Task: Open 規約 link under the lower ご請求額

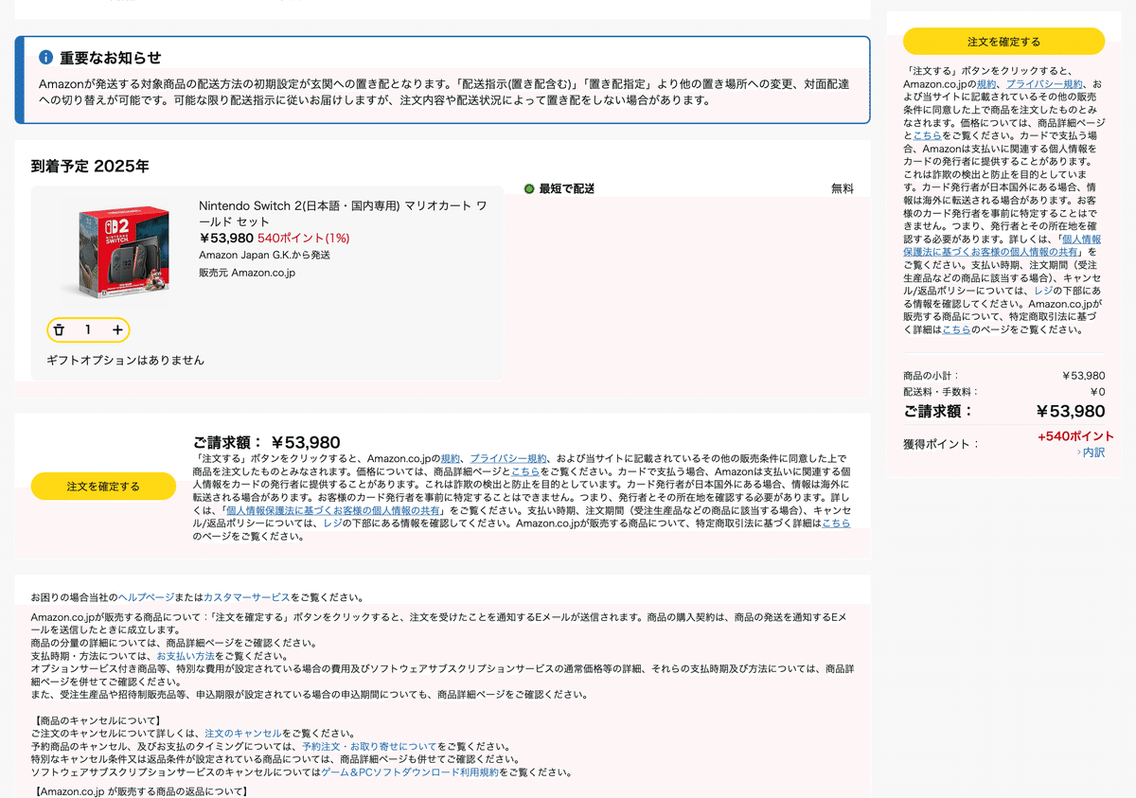Action: (x=451, y=458)
